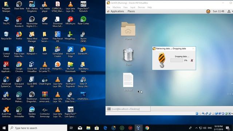Viewport: 233px width, 131px height.
Task: Select the Recycle Bin icon
Action: pyautogui.click(x=6, y=36)
